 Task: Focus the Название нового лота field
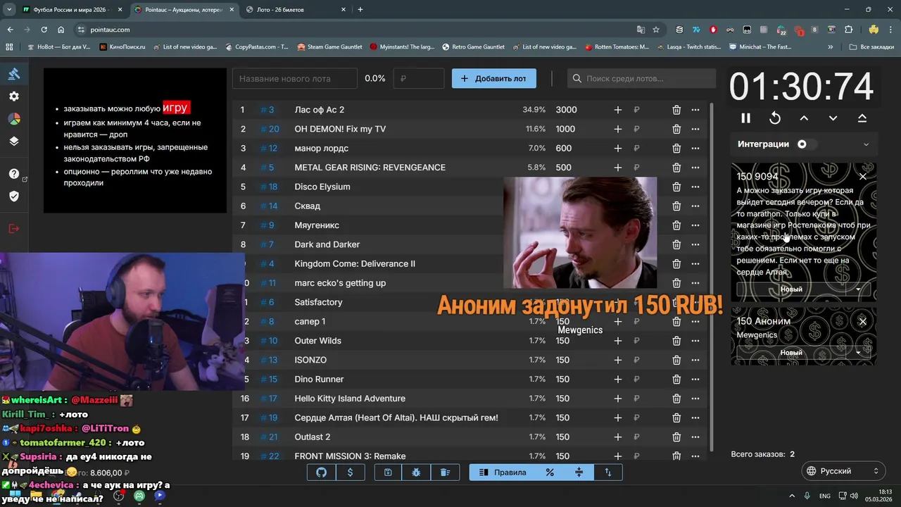click(x=295, y=78)
